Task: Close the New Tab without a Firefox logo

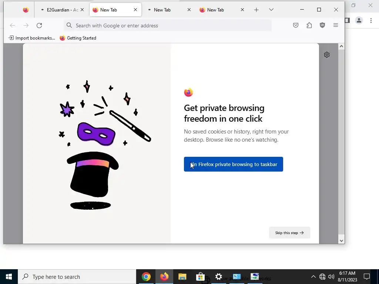Action: 189,10
